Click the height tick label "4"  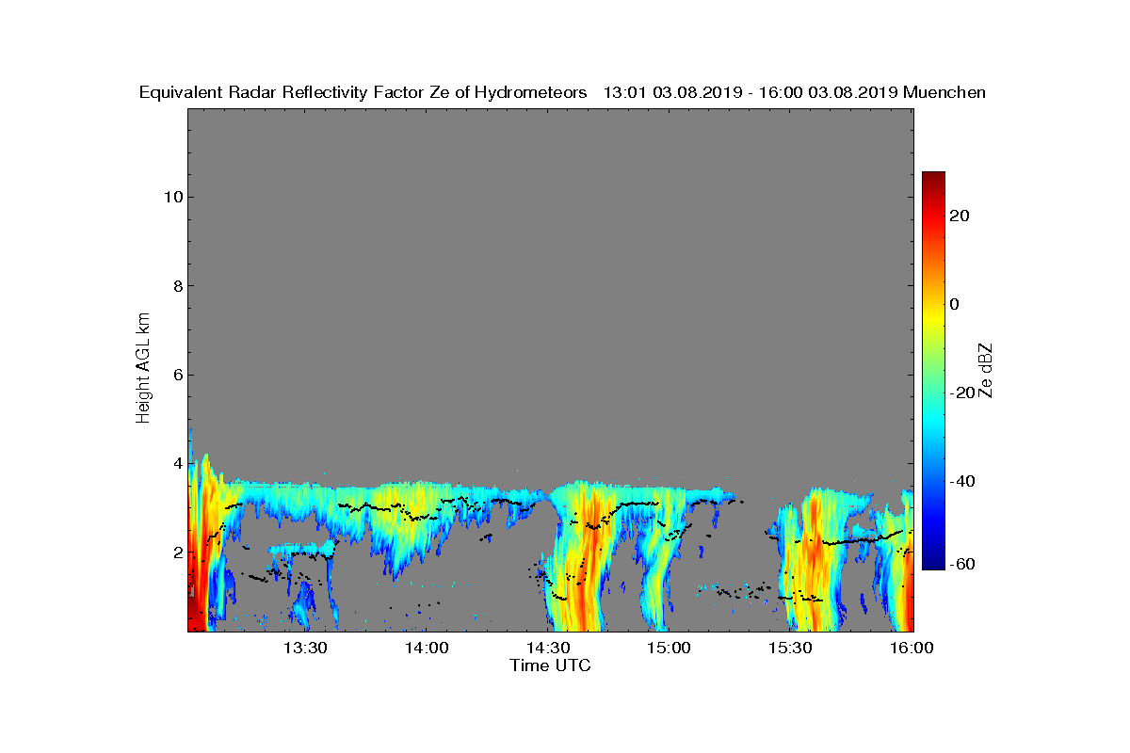177,463
